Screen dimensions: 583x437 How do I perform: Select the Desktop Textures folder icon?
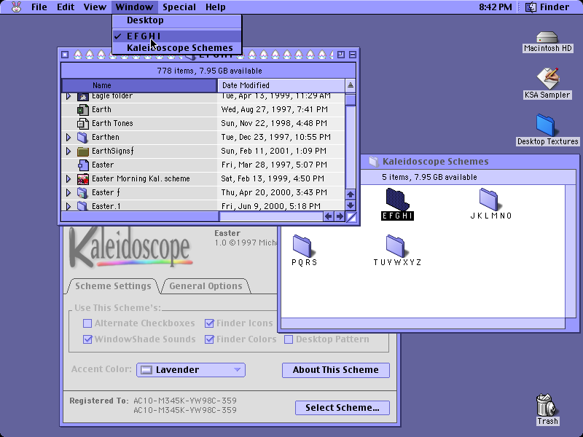pyautogui.click(x=546, y=125)
